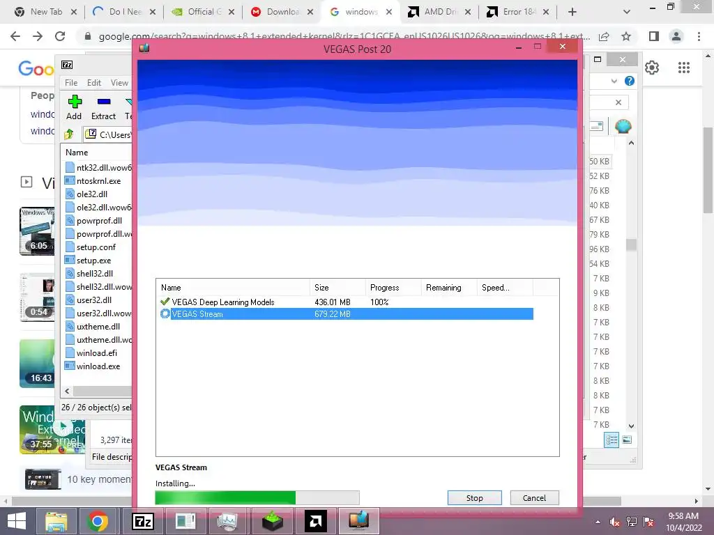Screen dimensions: 714x535
Task: Open the Chrome three-dot menu
Action: [699, 36]
